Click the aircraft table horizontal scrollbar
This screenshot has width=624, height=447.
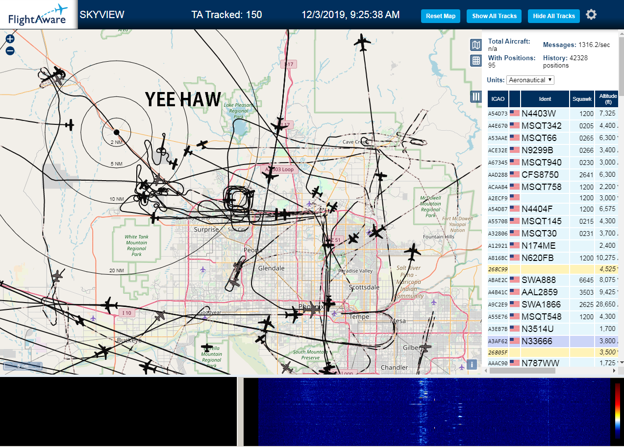523,371
